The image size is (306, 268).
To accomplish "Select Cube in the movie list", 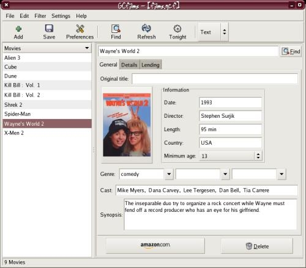I will coord(47,67).
